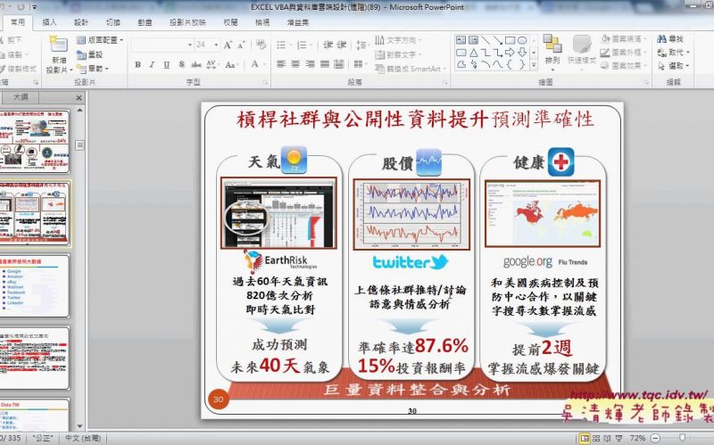Open the Insert (插入) ribbon tab

coord(49,21)
